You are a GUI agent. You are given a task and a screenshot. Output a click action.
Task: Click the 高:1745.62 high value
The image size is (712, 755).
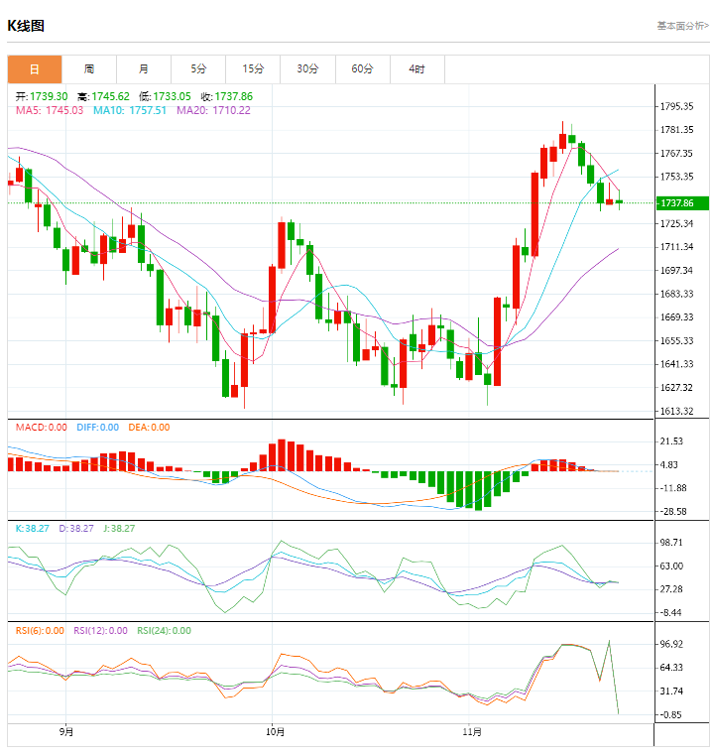[103, 97]
